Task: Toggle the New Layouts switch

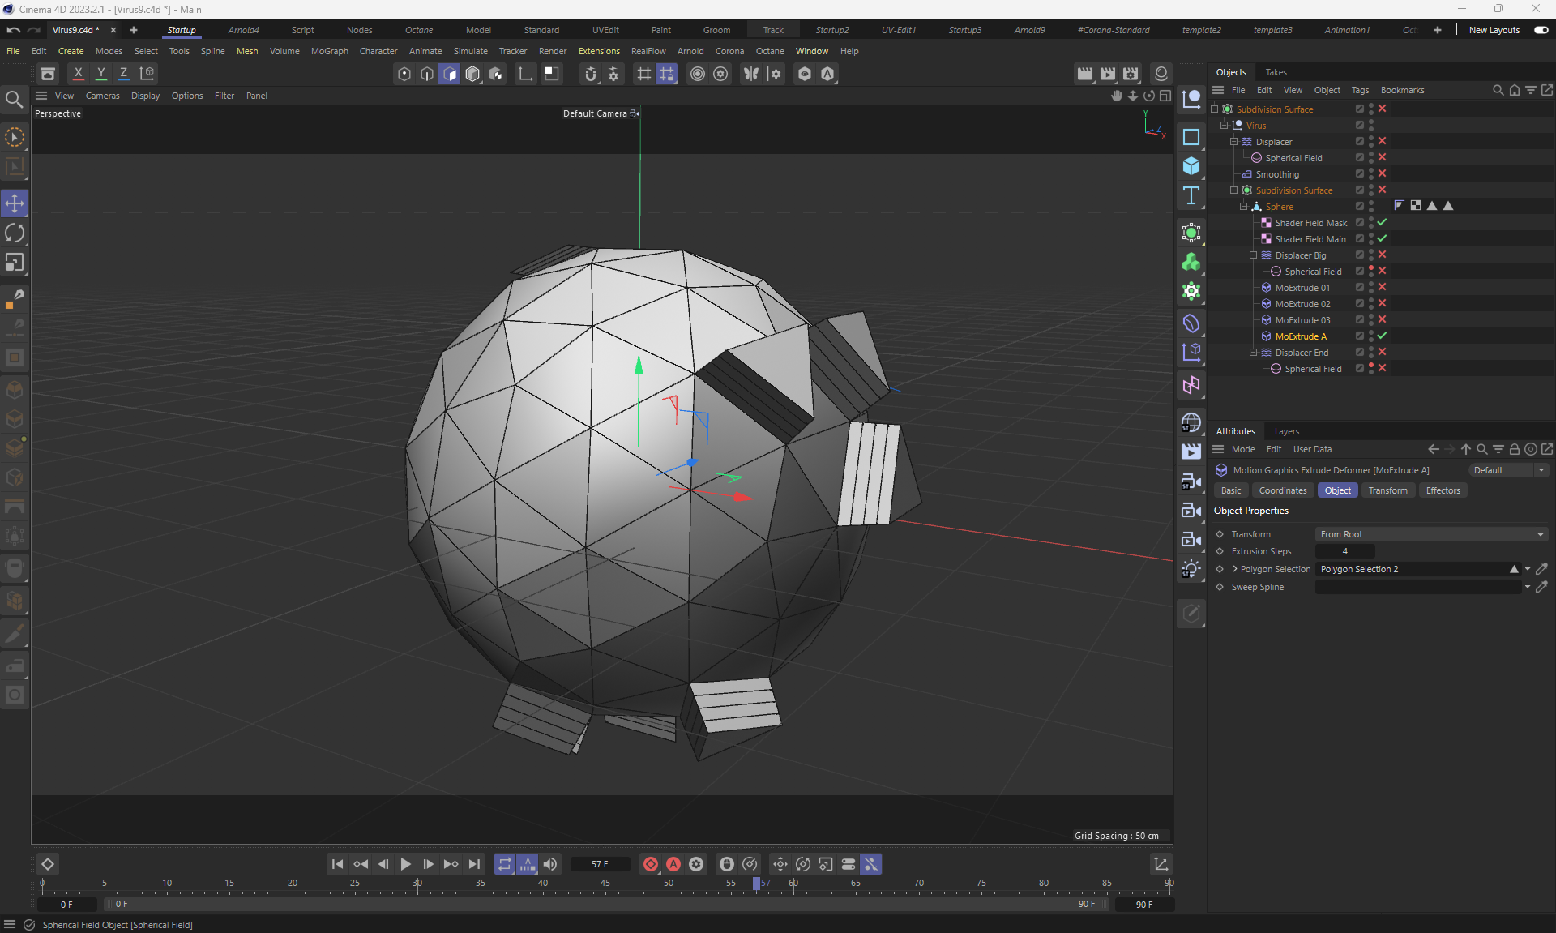Action: pos(1541,30)
